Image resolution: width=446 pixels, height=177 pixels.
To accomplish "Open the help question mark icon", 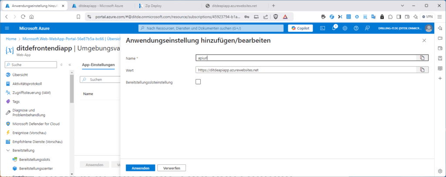I will click(356, 28).
